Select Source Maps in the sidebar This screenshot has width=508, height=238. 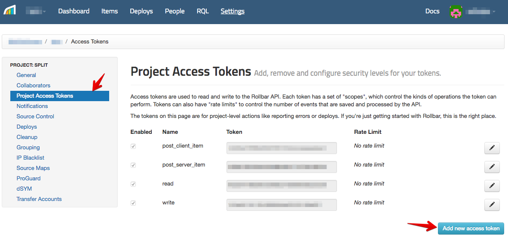coord(33,168)
